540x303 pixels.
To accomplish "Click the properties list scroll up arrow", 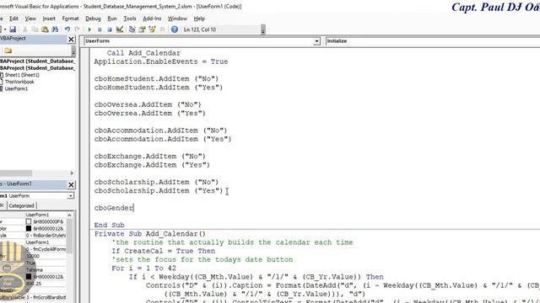I will [69, 215].
